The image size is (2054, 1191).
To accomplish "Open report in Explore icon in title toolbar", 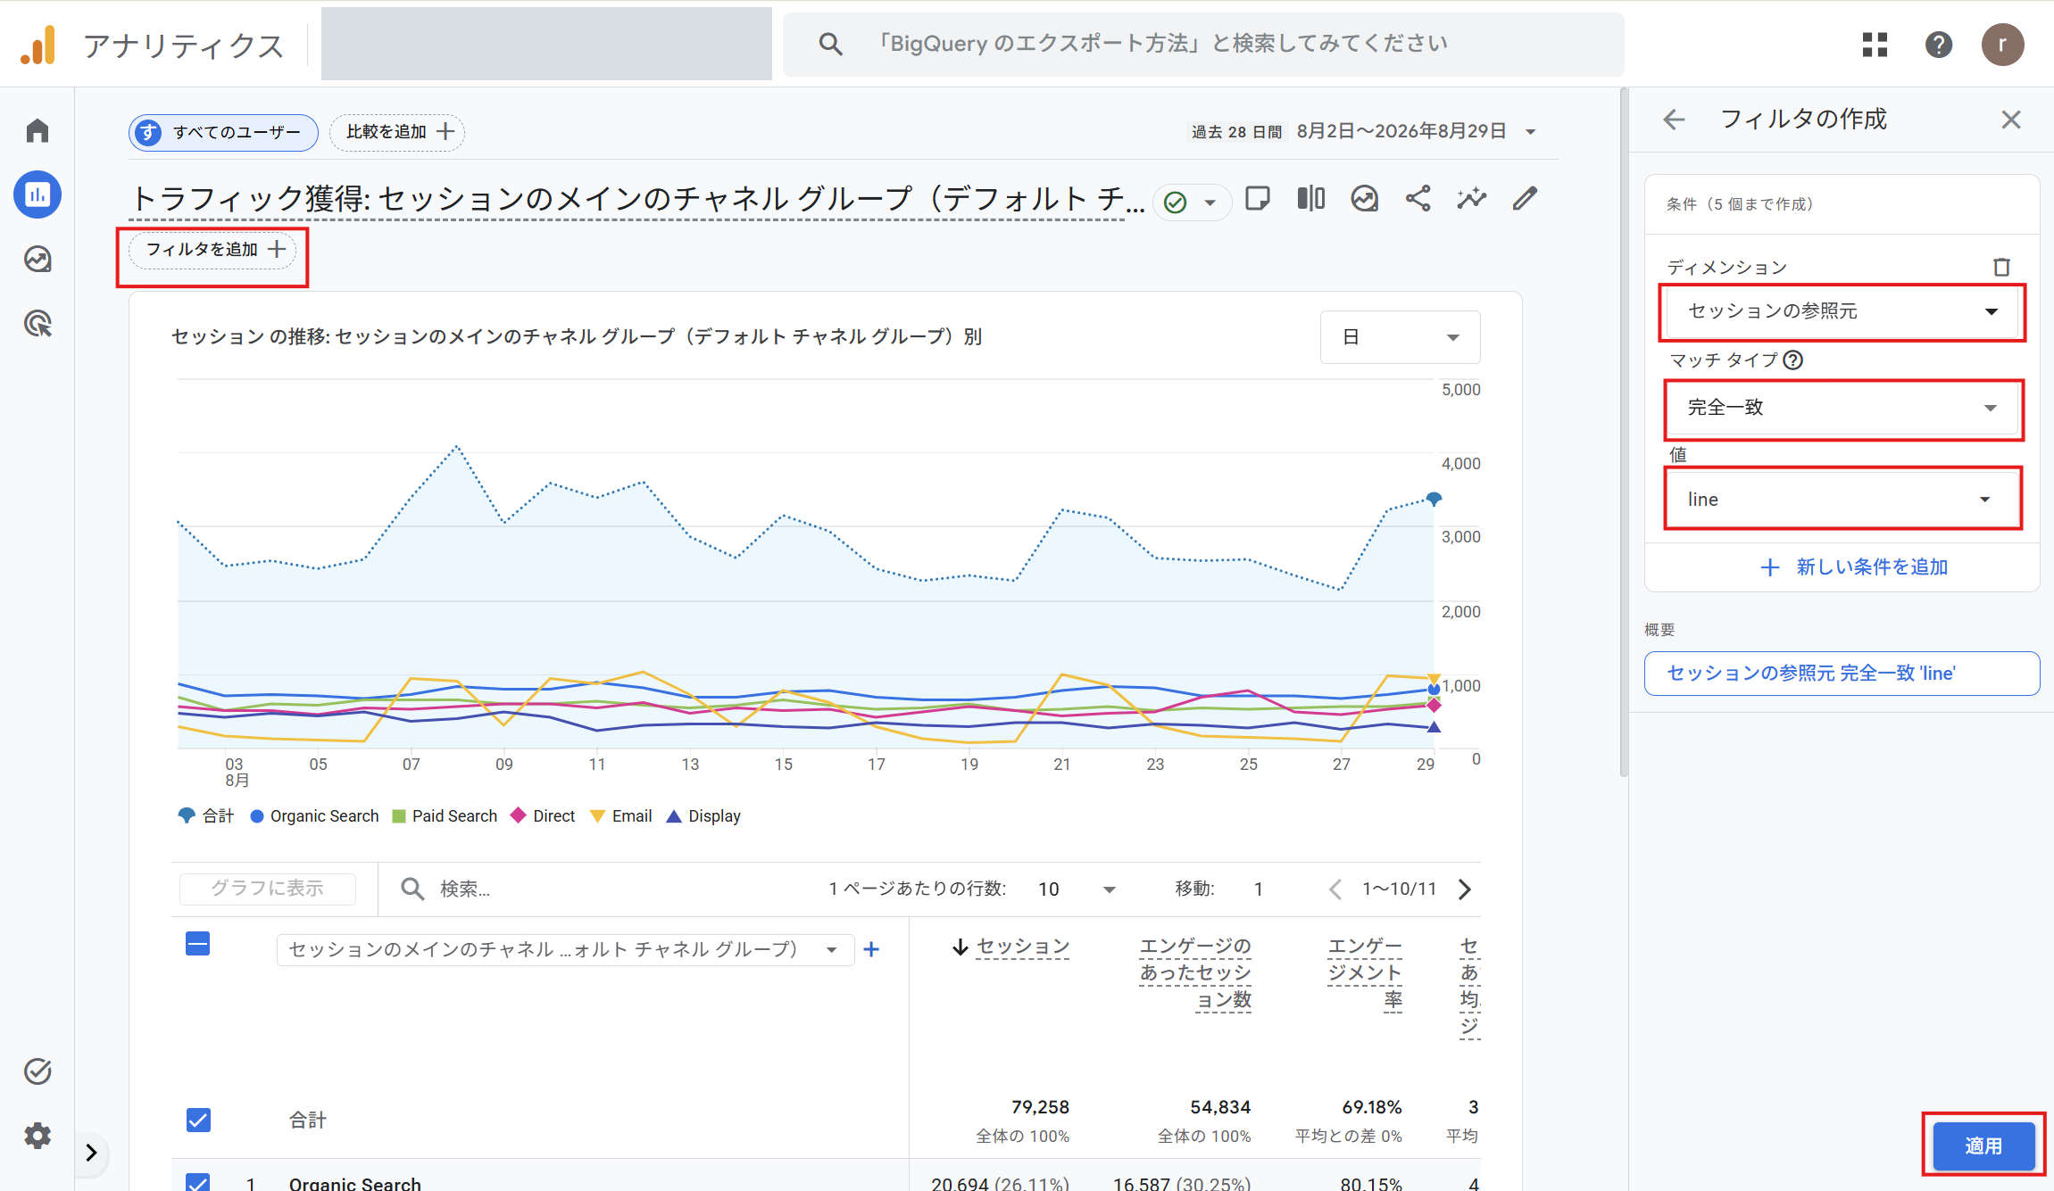I will click(1365, 198).
